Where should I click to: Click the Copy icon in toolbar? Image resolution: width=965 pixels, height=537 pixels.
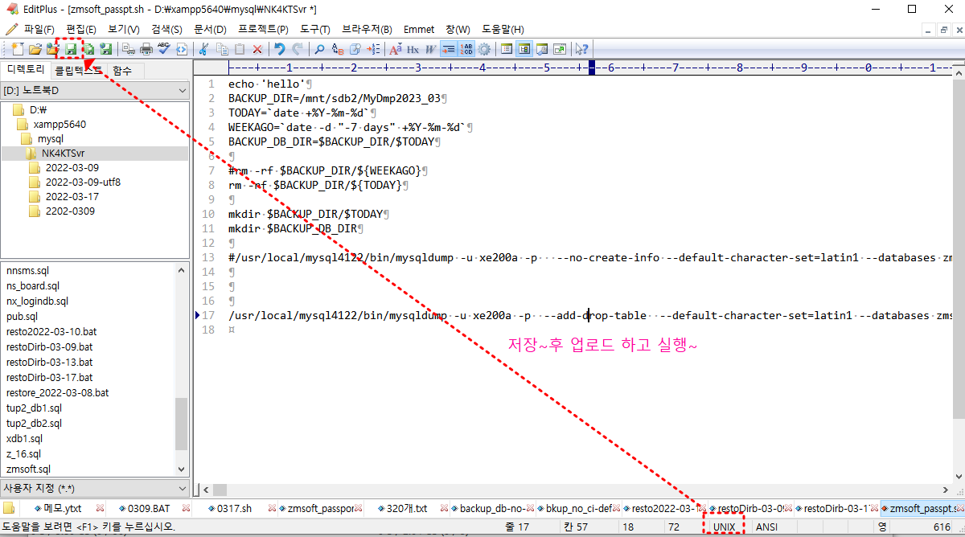point(222,49)
